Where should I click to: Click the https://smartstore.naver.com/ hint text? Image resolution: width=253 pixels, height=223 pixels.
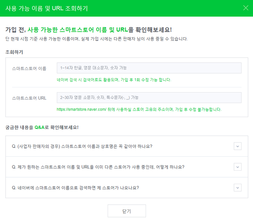pos(139,110)
